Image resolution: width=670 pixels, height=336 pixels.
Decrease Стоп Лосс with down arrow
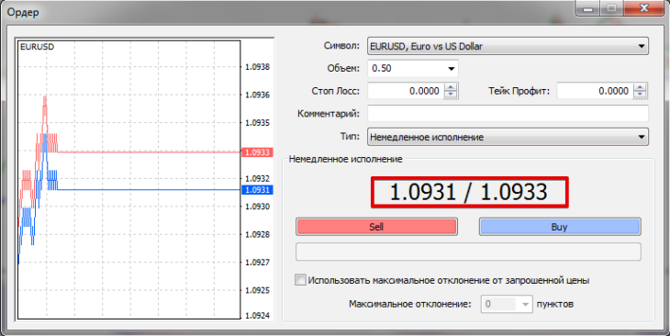click(x=451, y=95)
